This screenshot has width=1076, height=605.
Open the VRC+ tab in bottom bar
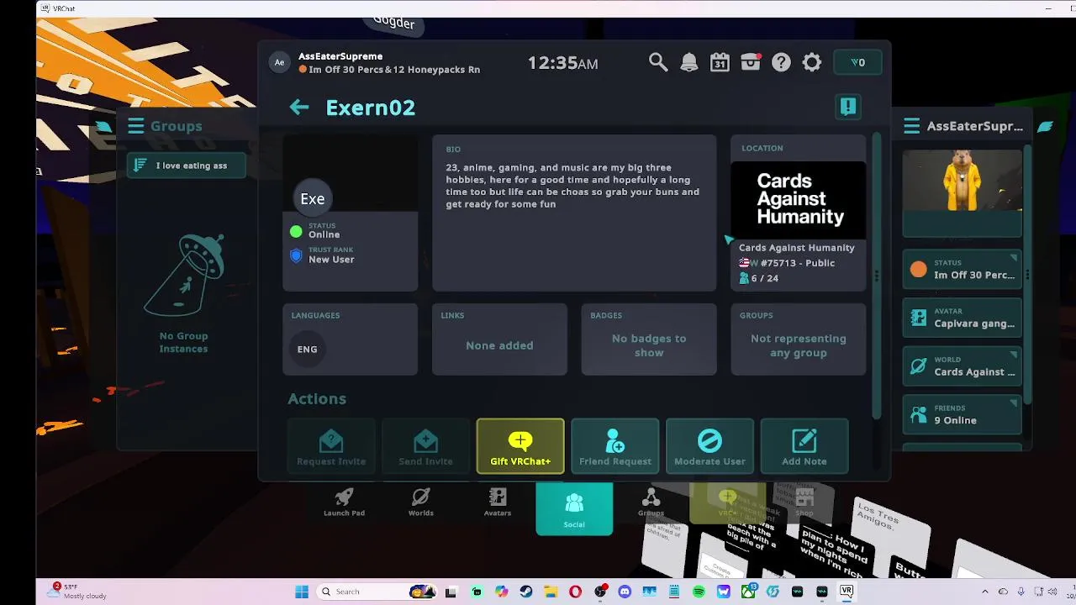(727, 502)
